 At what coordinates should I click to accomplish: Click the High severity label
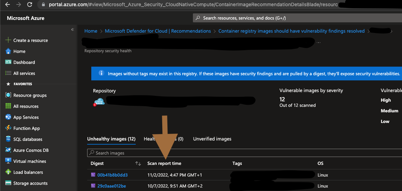point(386,100)
